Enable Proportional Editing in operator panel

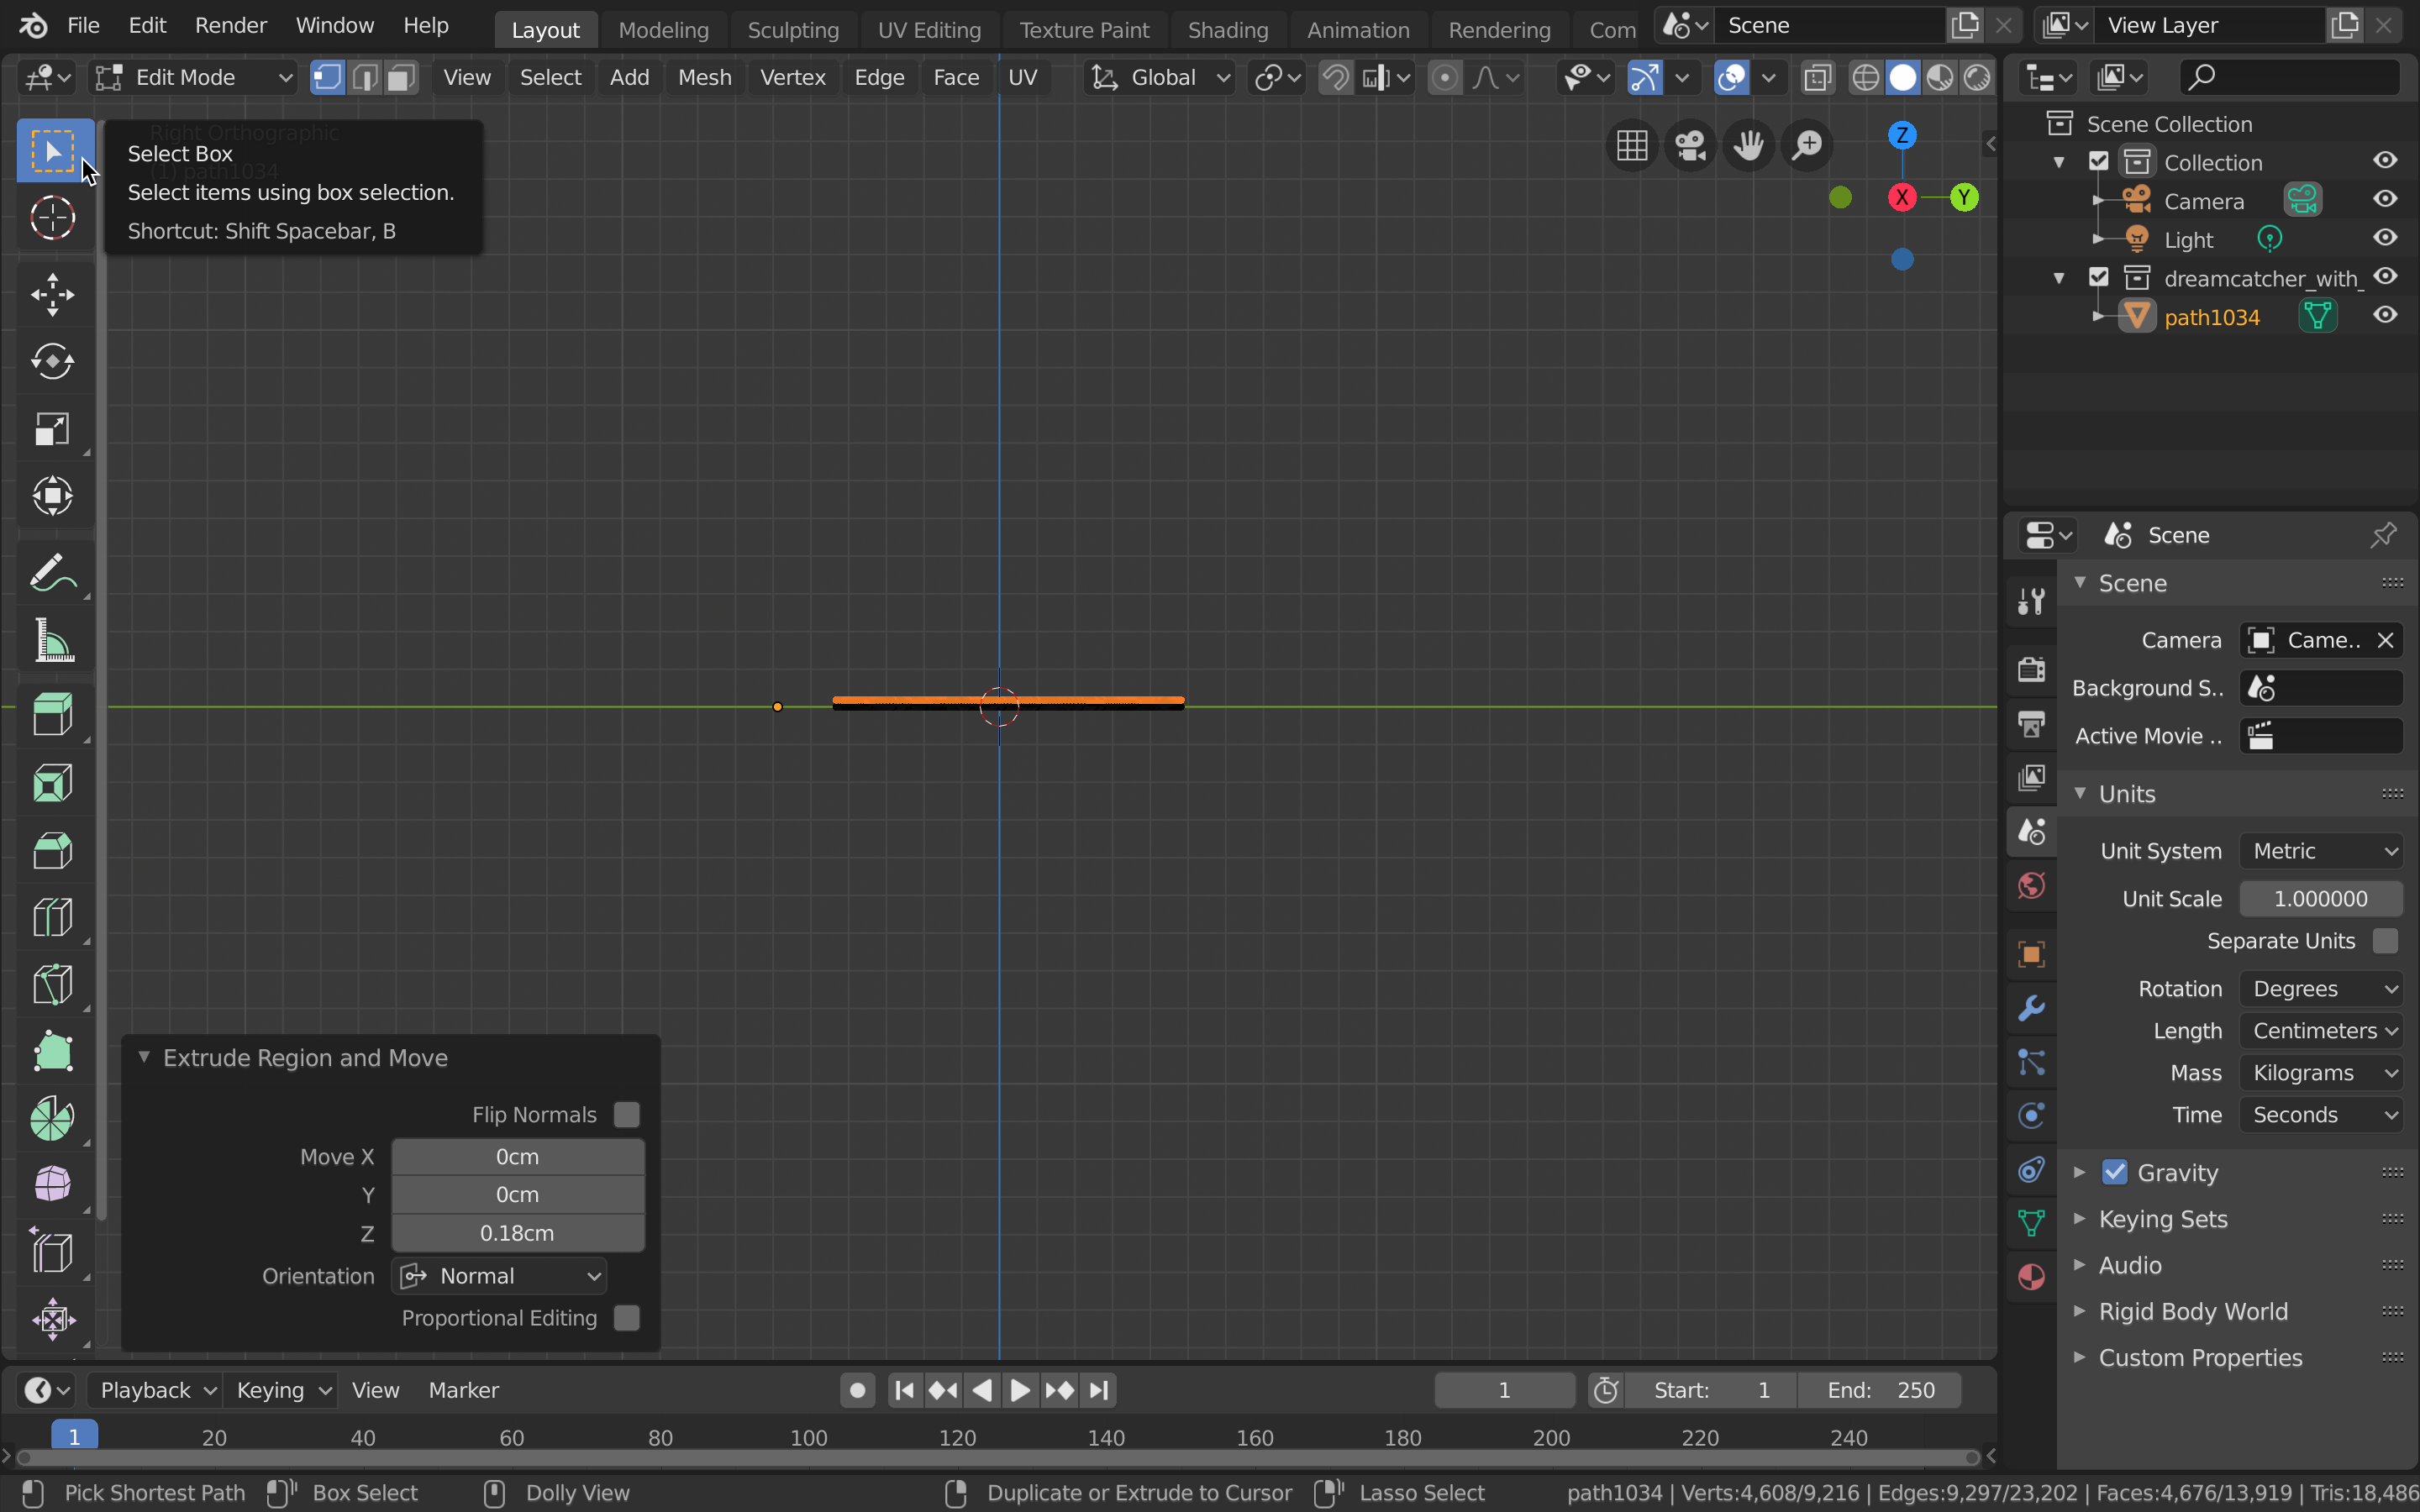point(626,1318)
